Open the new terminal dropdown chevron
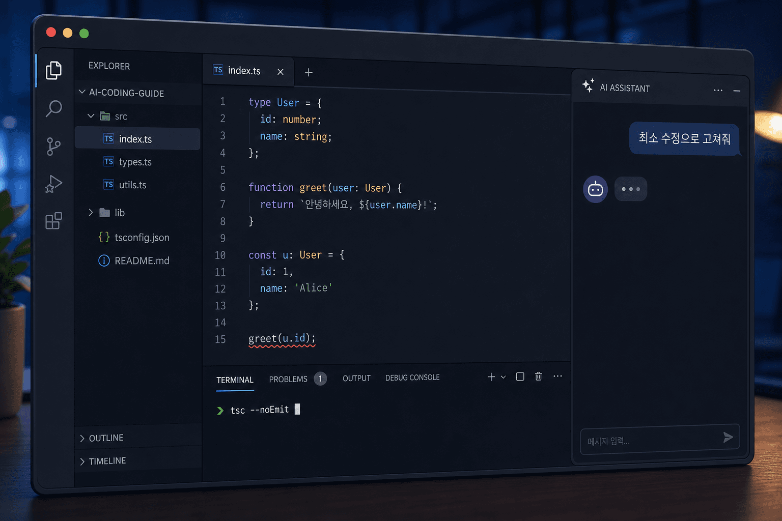 point(503,377)
